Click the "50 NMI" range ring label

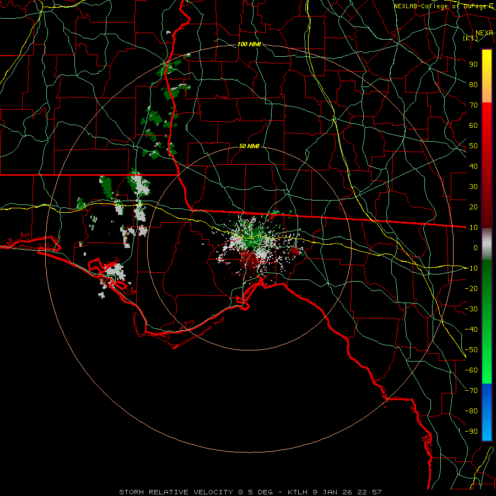click(x=249, y=146)
